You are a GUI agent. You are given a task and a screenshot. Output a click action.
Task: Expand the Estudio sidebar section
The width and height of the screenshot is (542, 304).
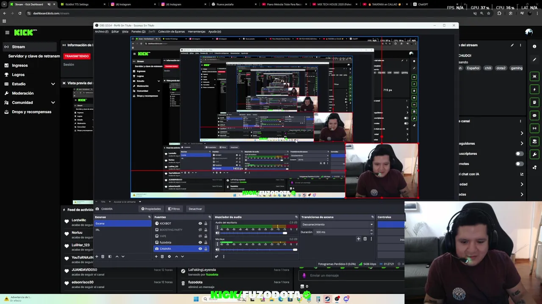pos(53,84)
